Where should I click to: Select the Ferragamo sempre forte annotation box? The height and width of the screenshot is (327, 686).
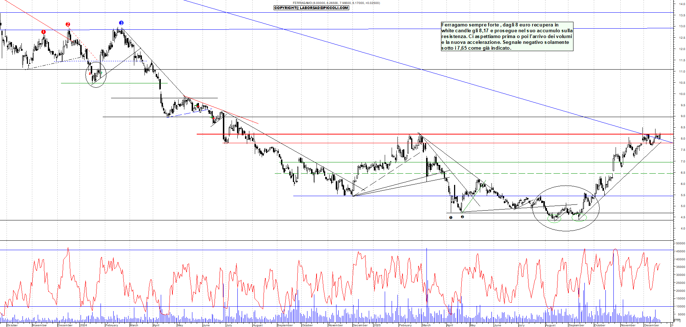507,36
